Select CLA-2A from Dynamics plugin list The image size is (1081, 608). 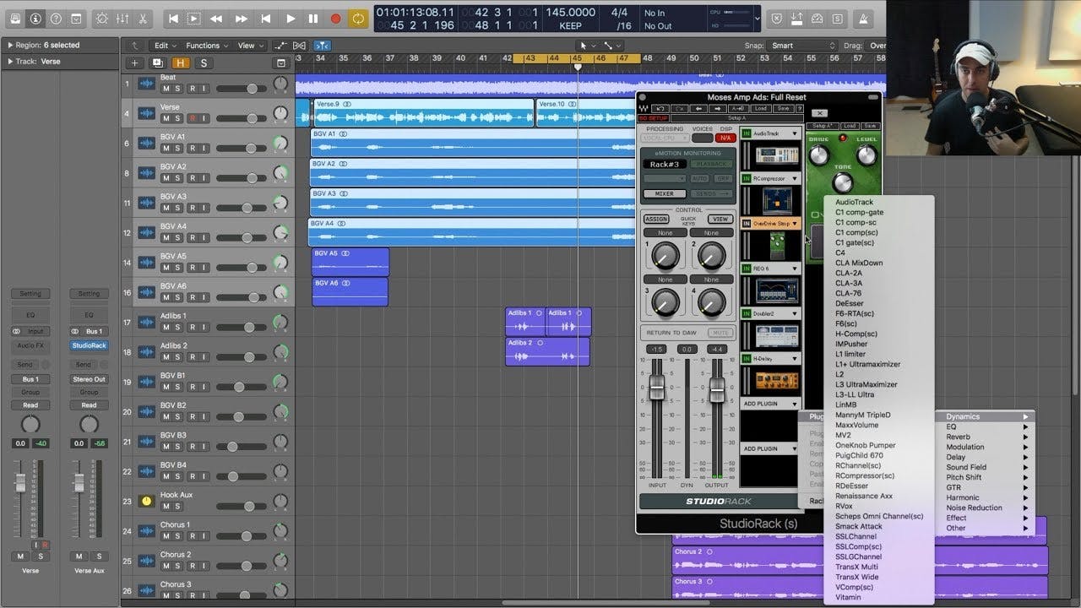pyautogui.click(x=849, y=273)
